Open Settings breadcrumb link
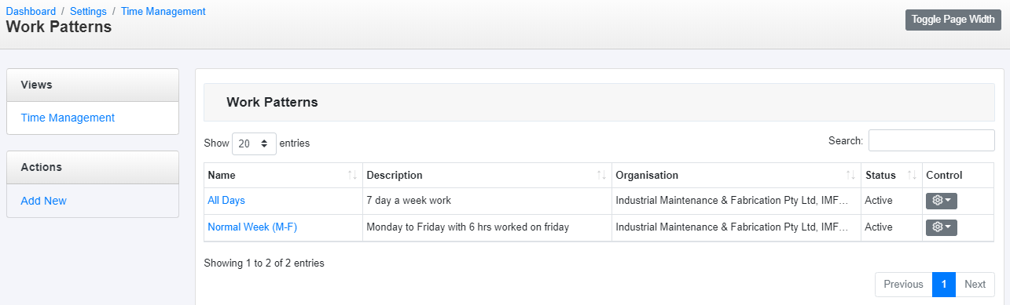1010x305 pixels. (x=88, y=12)
